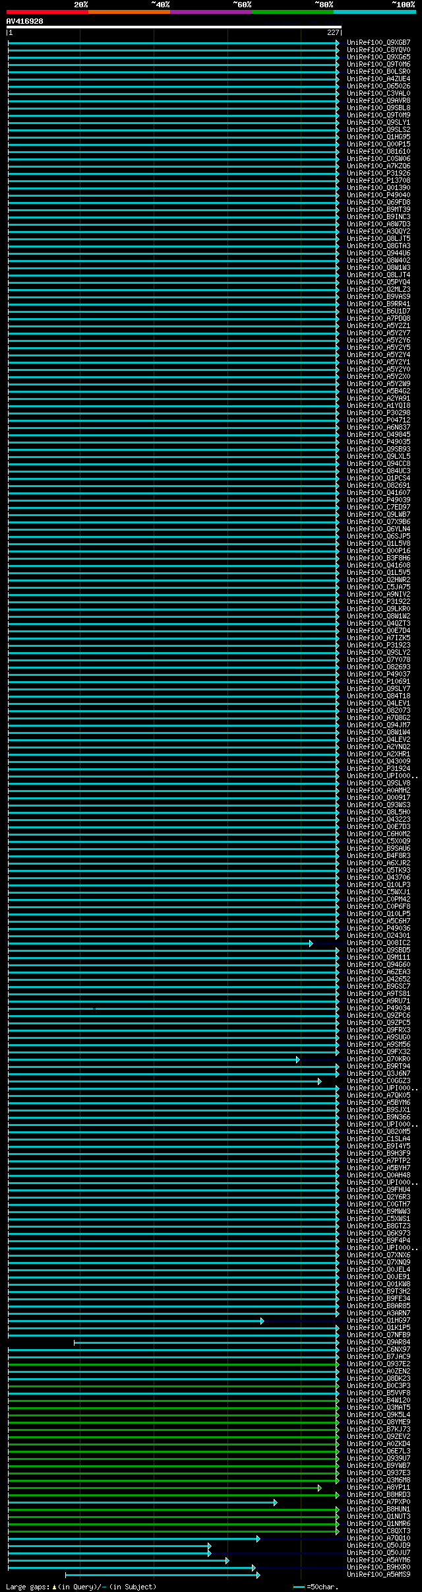Select the UniRef100_P04712 label
This screenshot has height=1592, width=422.
click(378, 420)
